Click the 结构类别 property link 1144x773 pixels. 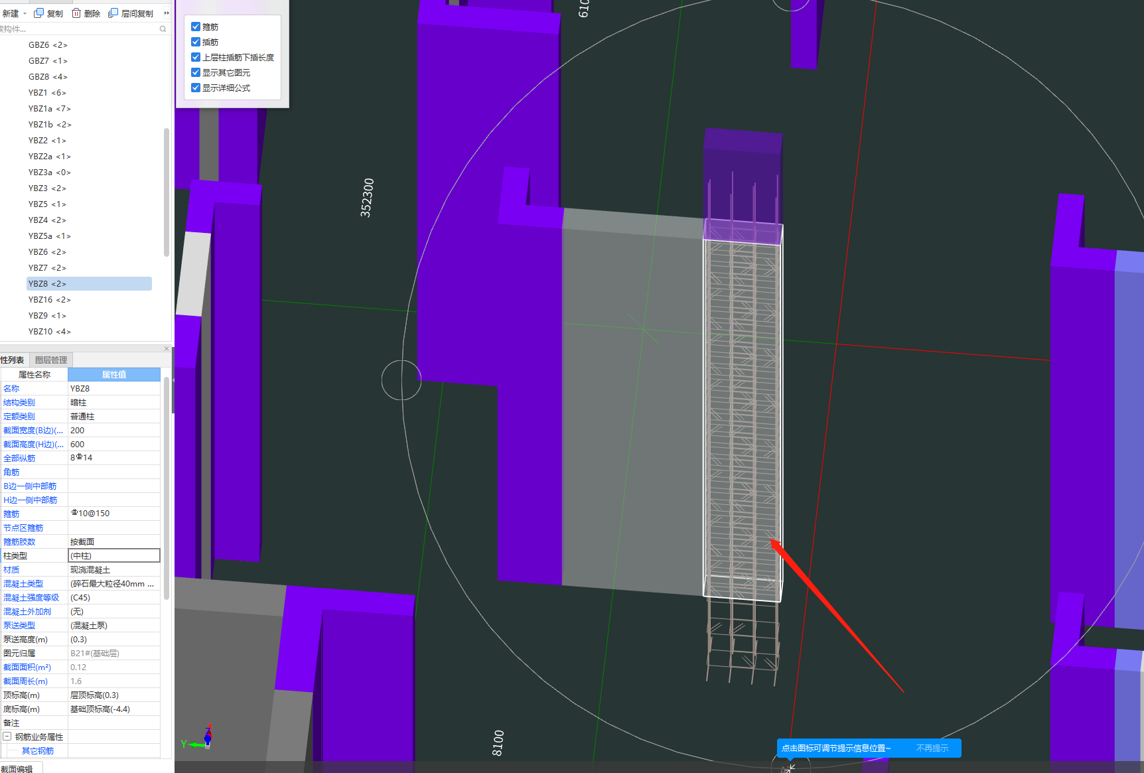19,403
